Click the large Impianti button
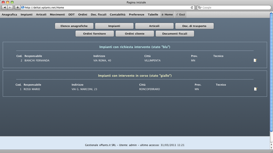The width and height of the screenshot is (273, 153). [x=114, y=26]
